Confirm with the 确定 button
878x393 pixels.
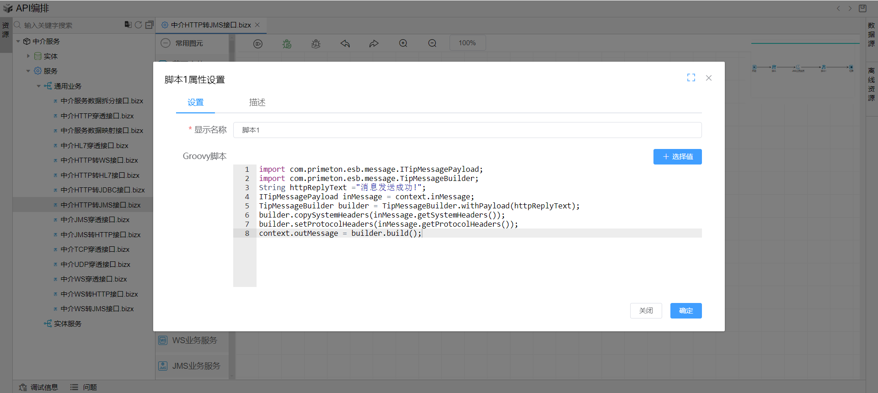pyautogui.click(x=685, y=311)
